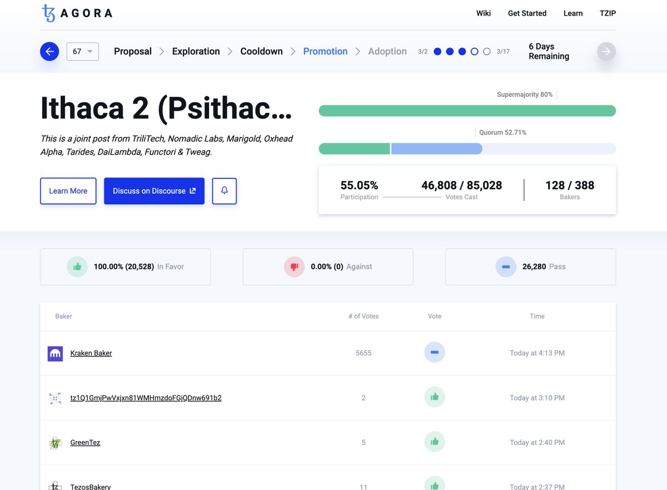Click 'Today at 3:10 PM' time

tap(537, 398)
